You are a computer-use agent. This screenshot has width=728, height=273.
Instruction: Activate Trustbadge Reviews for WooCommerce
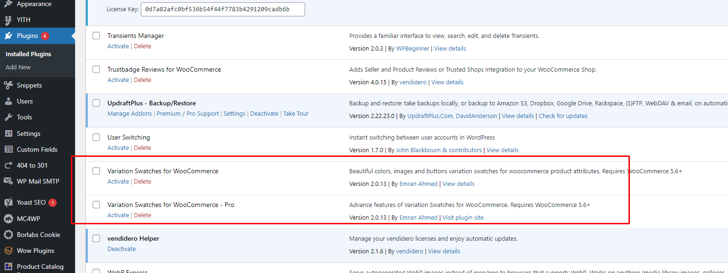point(118,80)
